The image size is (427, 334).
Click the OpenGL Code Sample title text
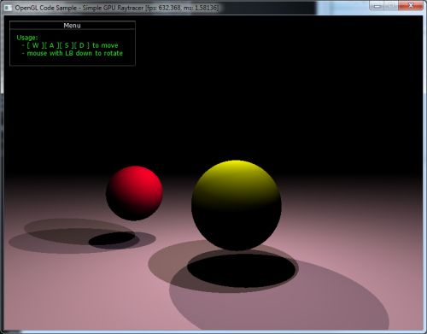pos(46,8)
